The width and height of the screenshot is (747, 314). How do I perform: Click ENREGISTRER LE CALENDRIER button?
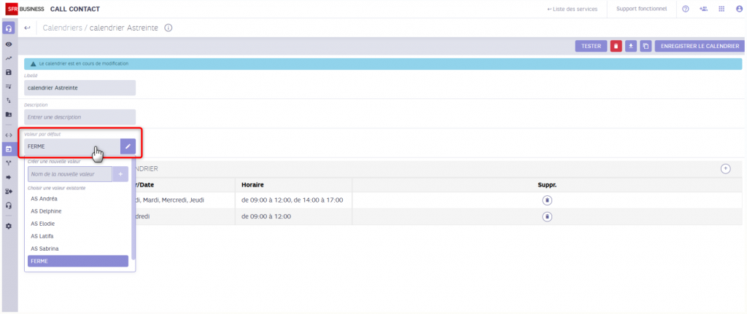(699, 46)
